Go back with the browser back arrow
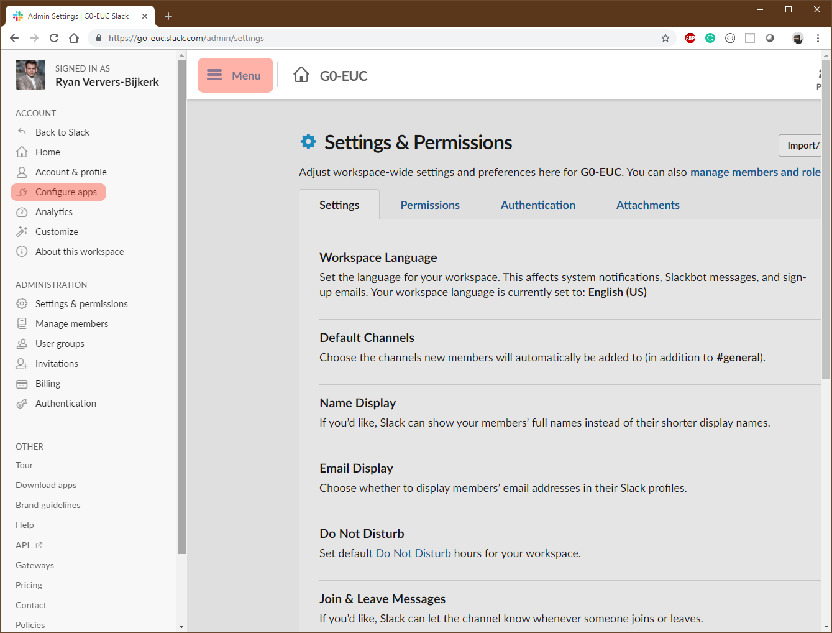Viewport: 832px width, 633px height. click(x=14, y=38)
